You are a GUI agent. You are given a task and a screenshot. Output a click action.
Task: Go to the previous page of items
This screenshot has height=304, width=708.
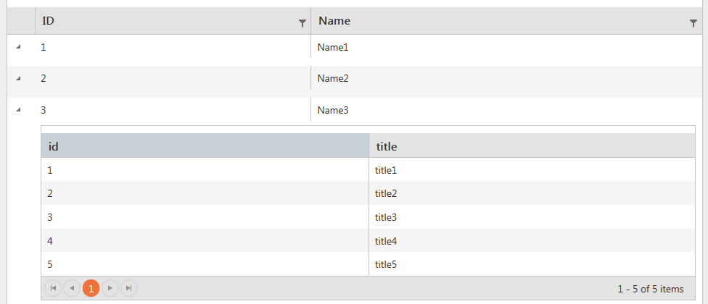pyautogui.click(x=72, y=289)
